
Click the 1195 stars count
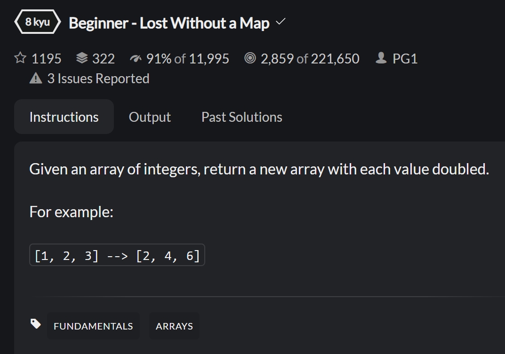click(x=47, y=59)
